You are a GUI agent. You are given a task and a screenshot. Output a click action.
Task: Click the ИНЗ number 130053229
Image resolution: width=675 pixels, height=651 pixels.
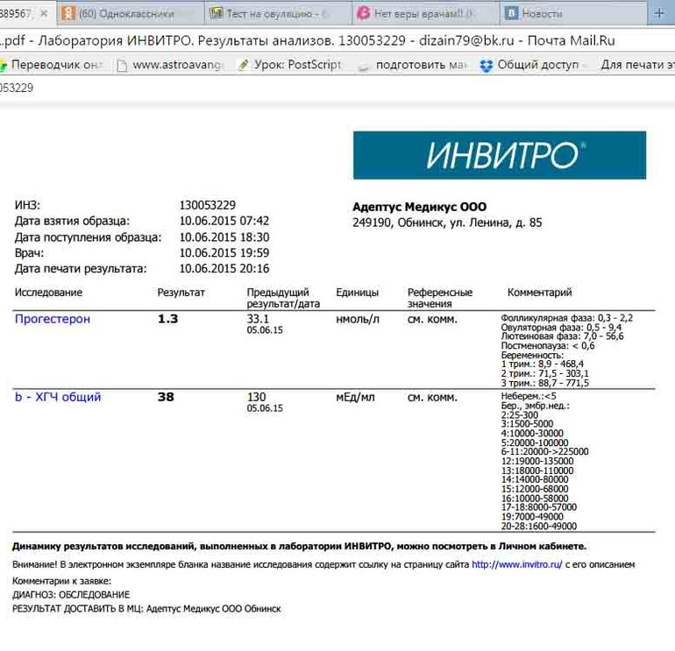pos(208,205)
